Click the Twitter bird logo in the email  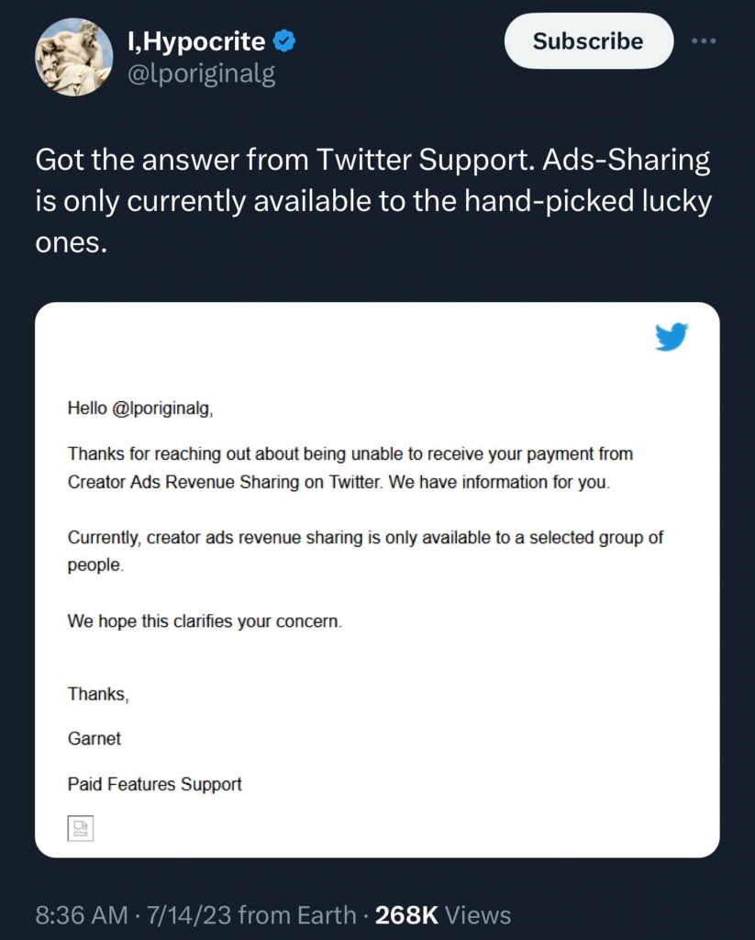click(x=672, y=337)
